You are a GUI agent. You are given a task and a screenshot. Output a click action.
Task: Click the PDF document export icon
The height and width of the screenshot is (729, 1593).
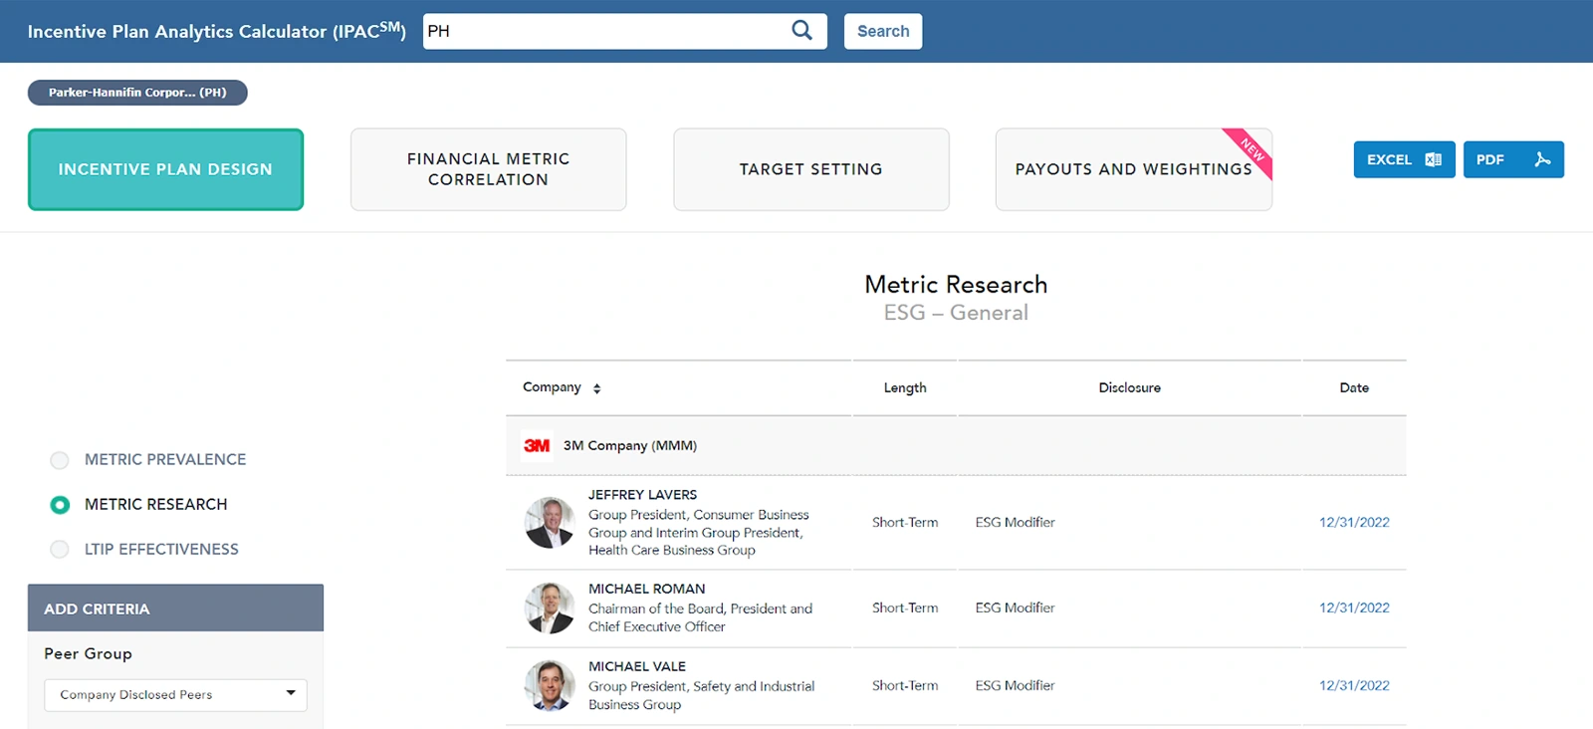pyautogui.click(x=1542, y=159)
